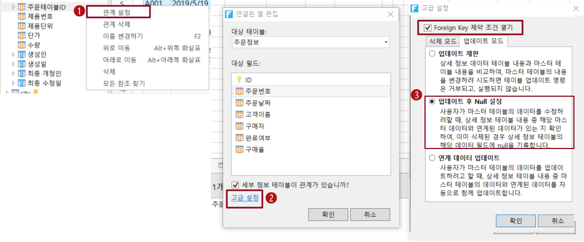This screenshot has width=584, height=242.
Task: Select the 업데이트 제한 radio option
Action: click(432, 53)
